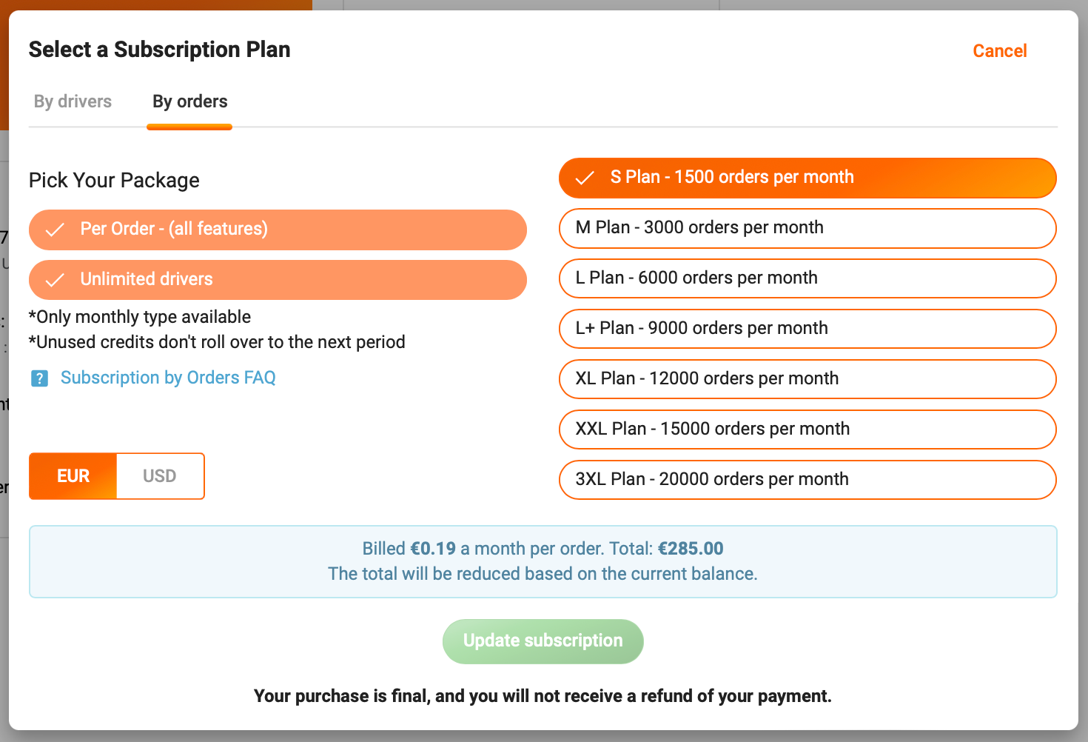Click the Unlimited drivers package option
The image size is (1088, 742).
tap(278, 280)
